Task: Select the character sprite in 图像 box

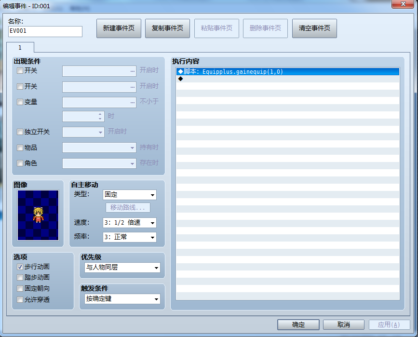Action: [38, 215]
